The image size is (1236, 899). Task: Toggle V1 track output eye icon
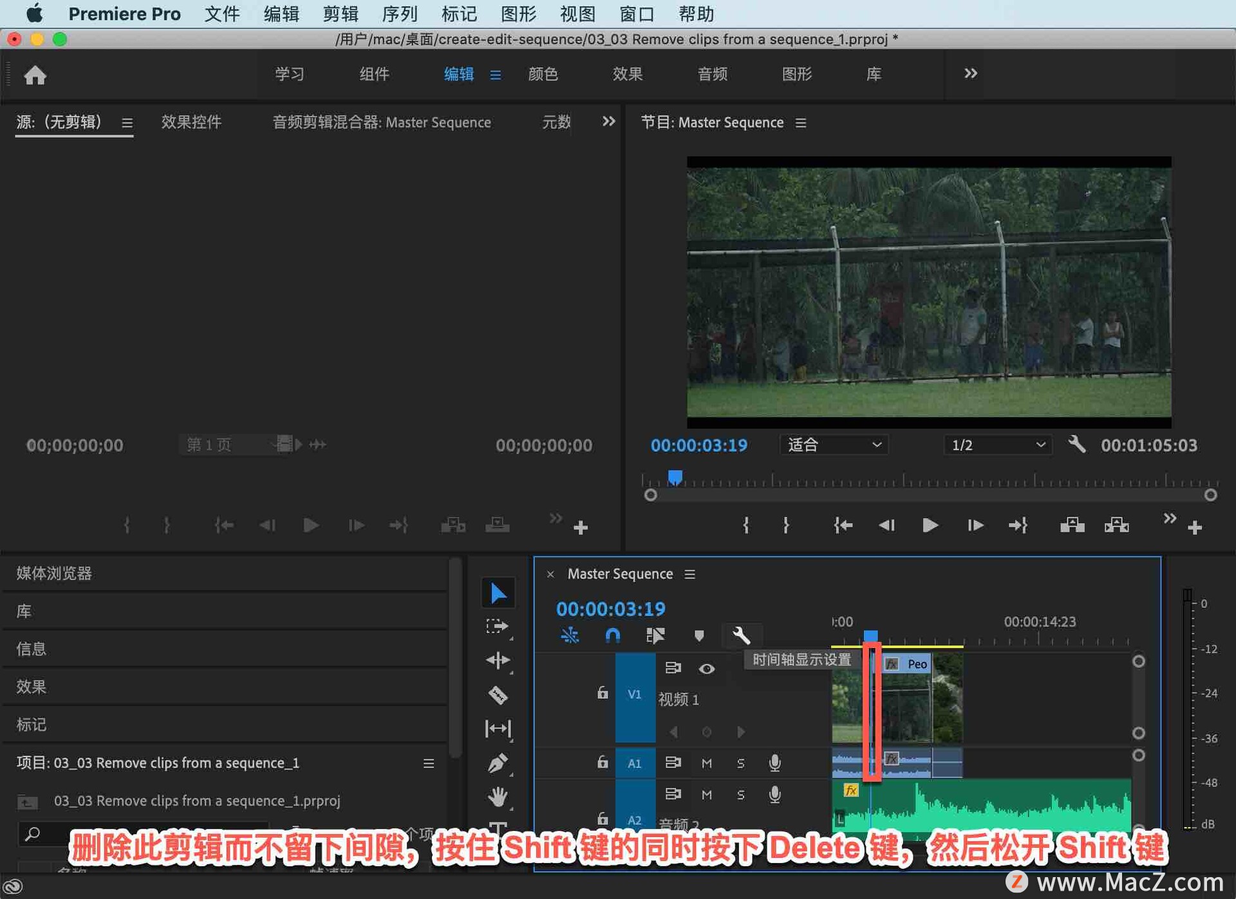click(706, 669)
